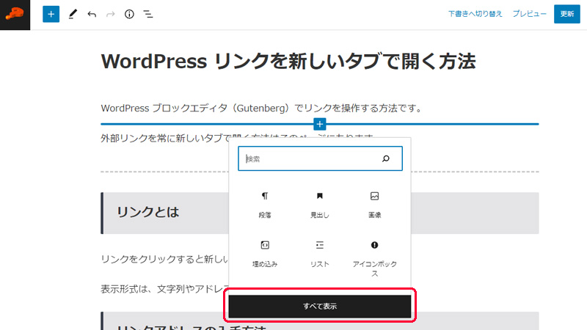This screenshot has width=587, height=330.
Task: Undo the last change
Action: 92,14
